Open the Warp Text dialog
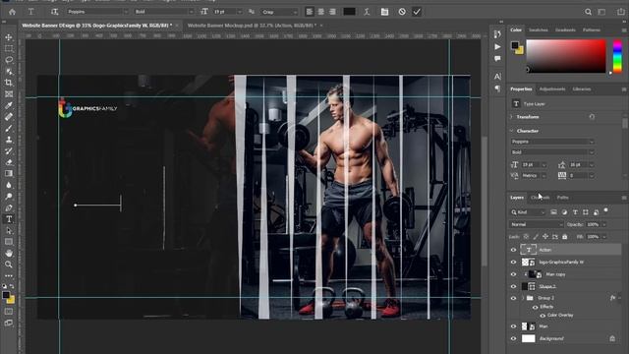 [x=367, y=12]
